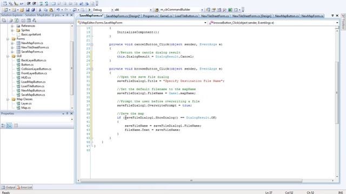This screenshot has height=194, width=346.
Task: Open the m_cbCommandBuilder find dropdown
Action: (202, 10)
